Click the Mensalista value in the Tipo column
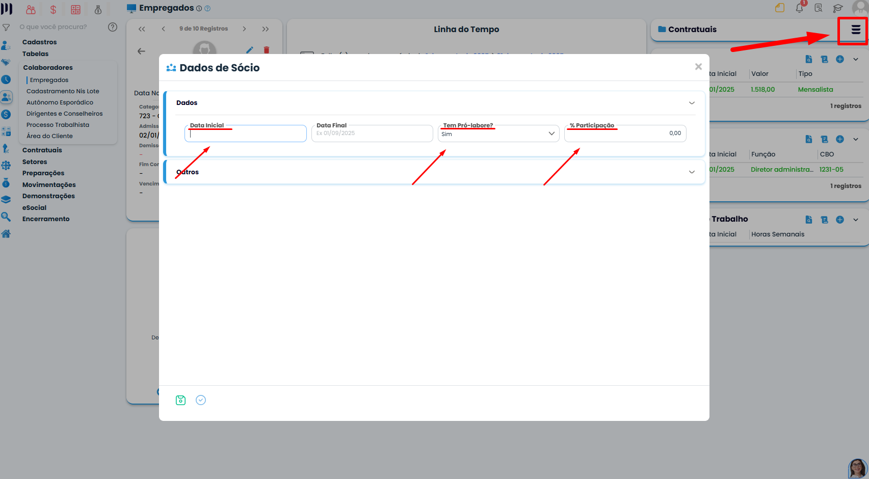Viewport: 869px width, 479px height. 815,90
